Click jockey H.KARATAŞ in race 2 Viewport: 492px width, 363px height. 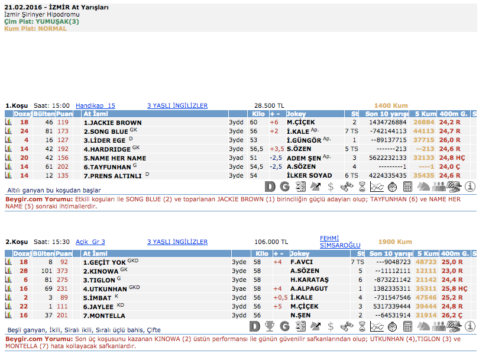pyautogui.click(x=309, y=280)
